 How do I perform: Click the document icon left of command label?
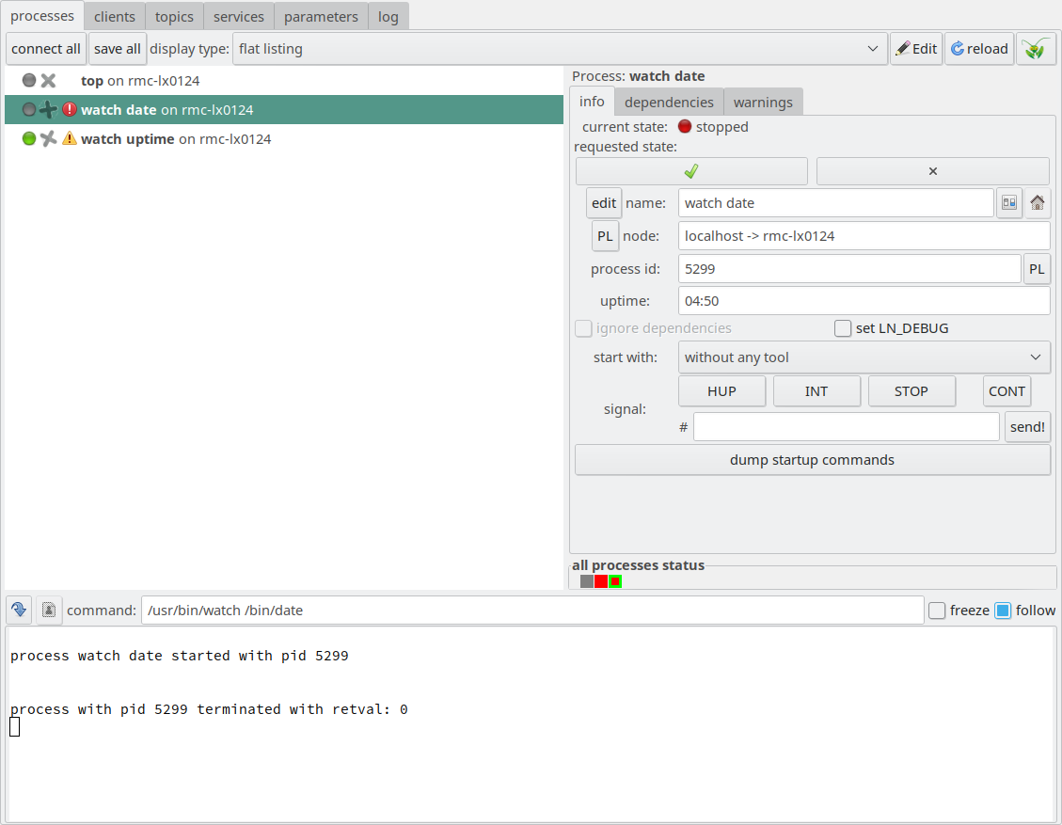click(49, 611)
